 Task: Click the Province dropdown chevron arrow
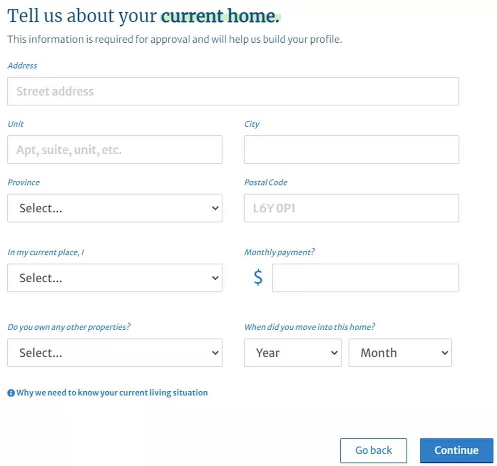(215, 209)
